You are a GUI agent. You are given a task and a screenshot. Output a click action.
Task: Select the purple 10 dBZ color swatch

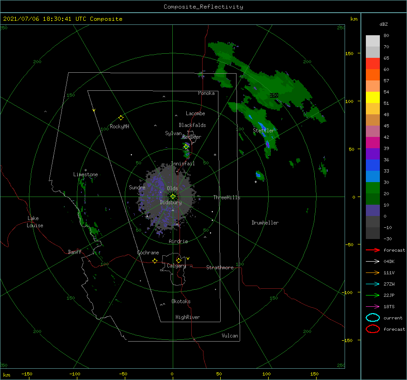coord(373,210)
